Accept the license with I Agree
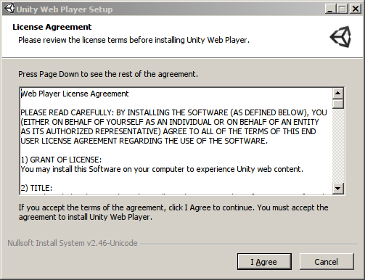This screenshot has width=365, height=280. [x=264, y=262]
